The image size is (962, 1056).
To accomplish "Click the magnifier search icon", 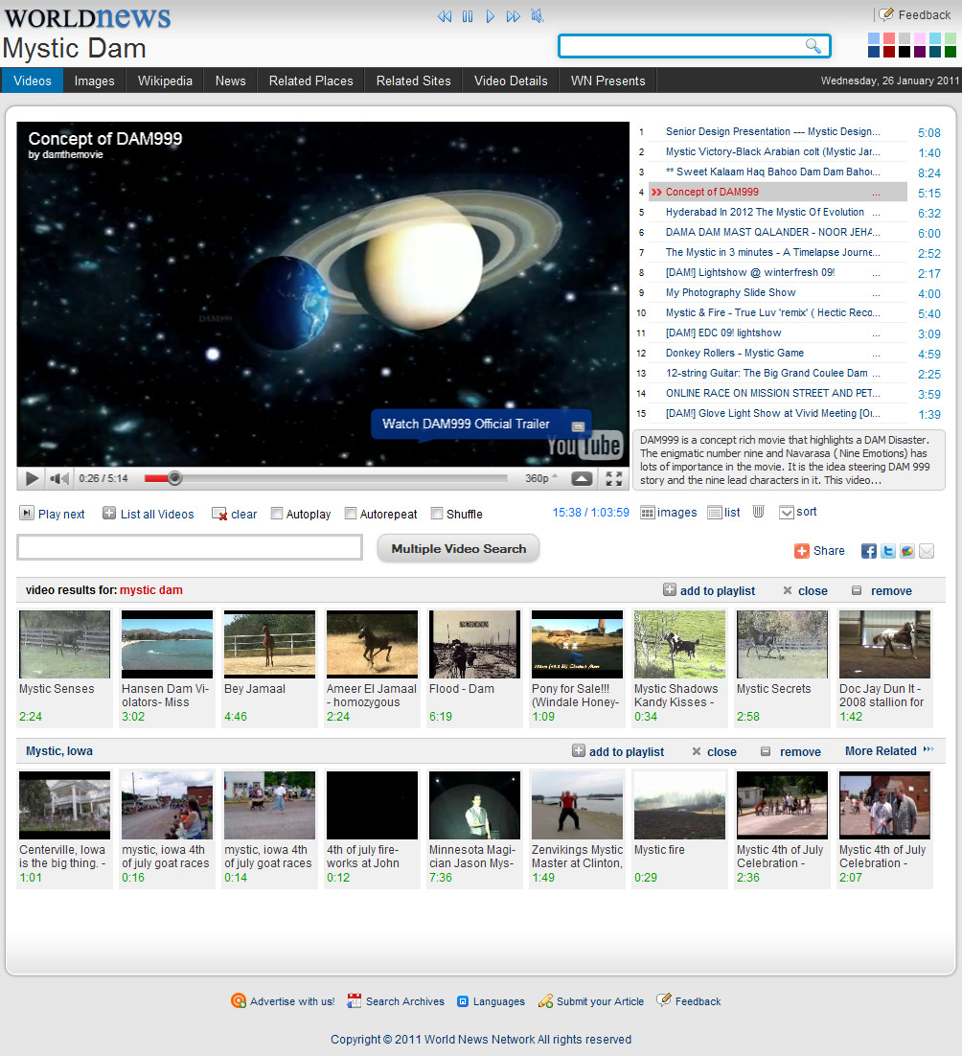I will (x=813, y=46).
